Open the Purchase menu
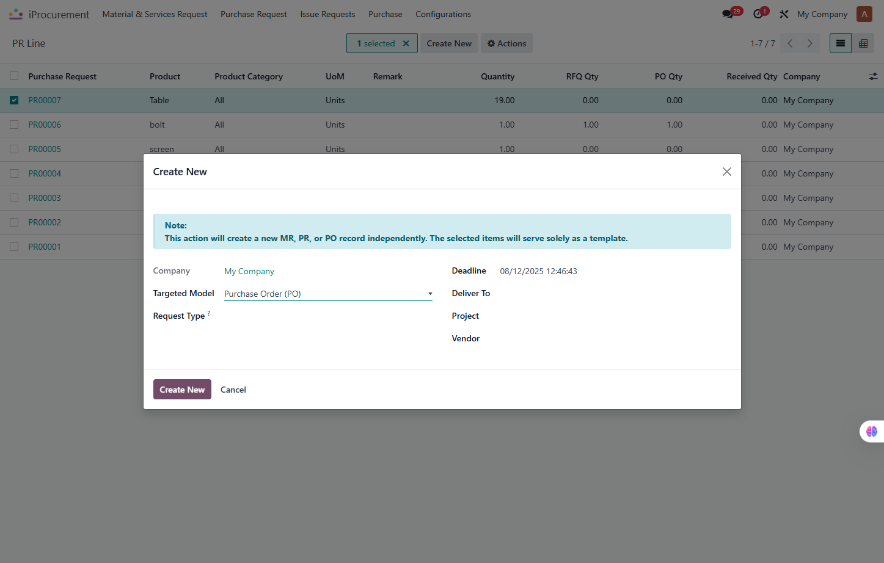The height and width of the screenshot is (563, 884). click(385, 14)
